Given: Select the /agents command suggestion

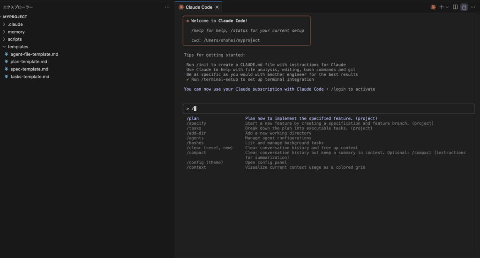Looking at the screenshot, I should pos(195,138).
